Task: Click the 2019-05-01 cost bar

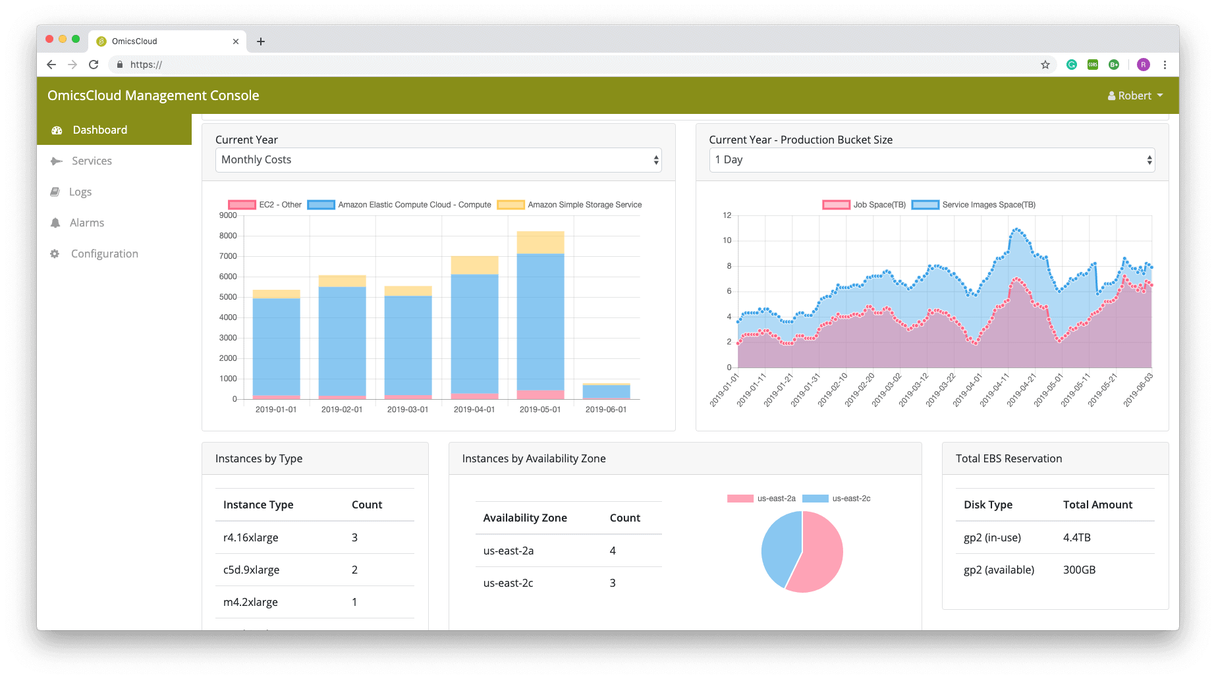Action: coord(540,315)
